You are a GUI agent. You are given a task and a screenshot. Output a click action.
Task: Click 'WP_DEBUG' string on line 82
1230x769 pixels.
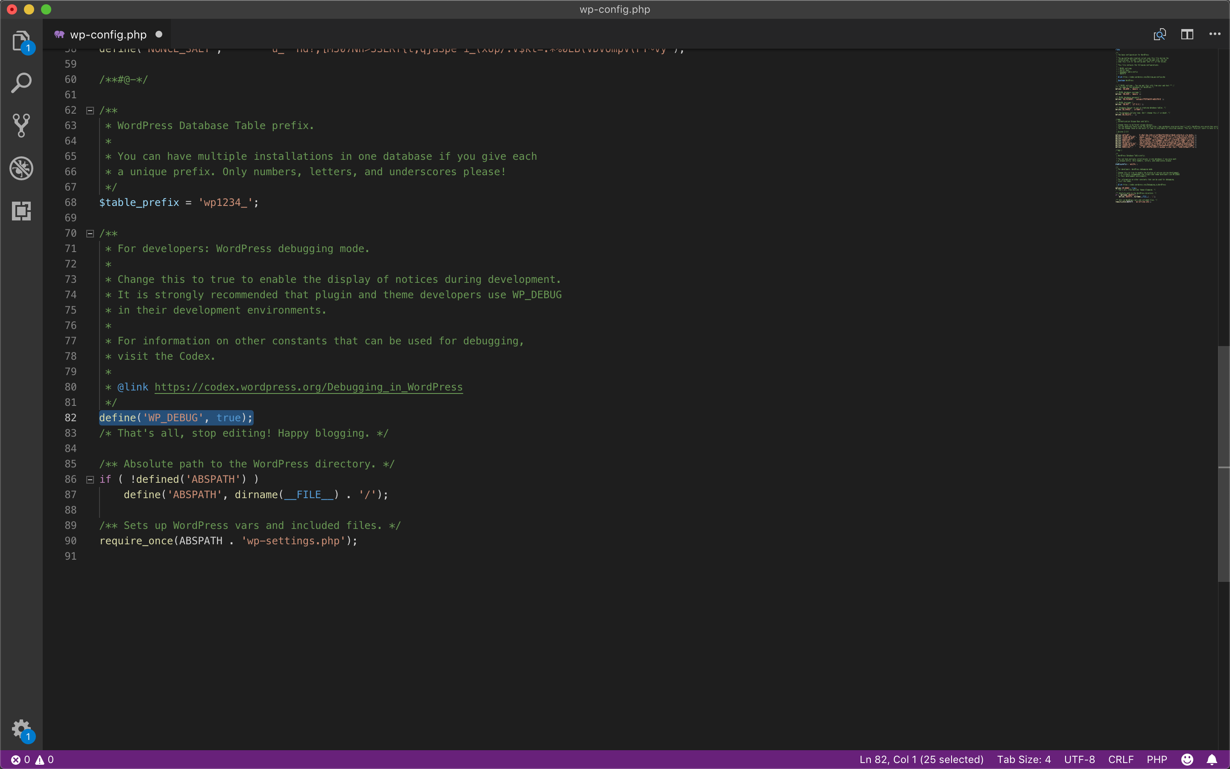[173, 417]
